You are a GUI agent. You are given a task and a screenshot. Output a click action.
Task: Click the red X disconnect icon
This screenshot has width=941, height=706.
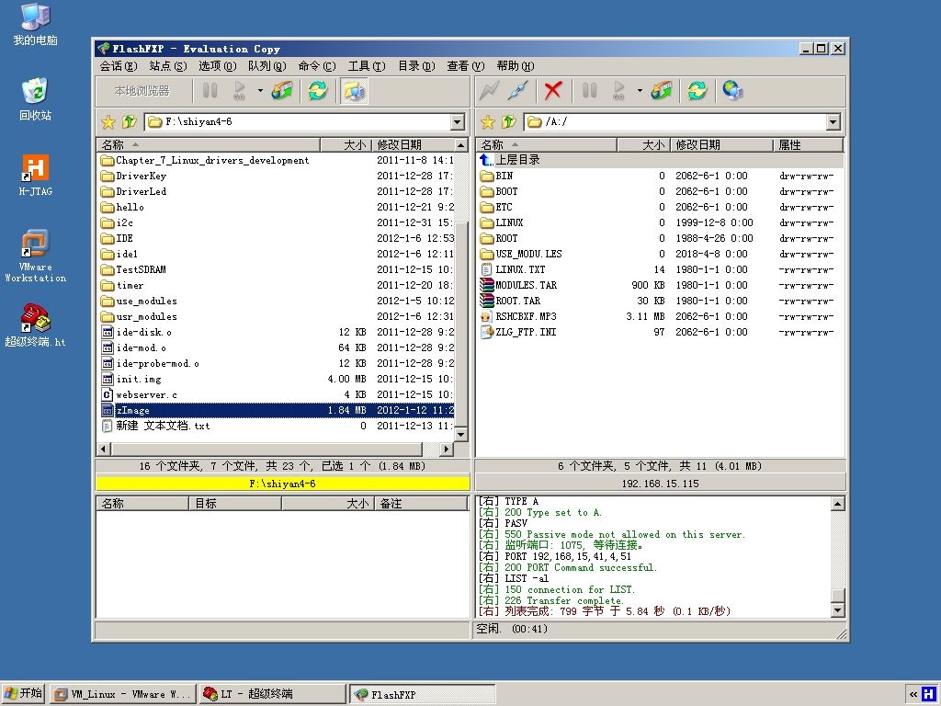552,91
